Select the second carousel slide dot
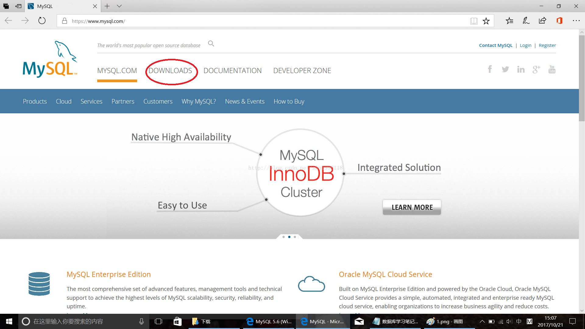This screenshot has height=329, width=585. (289, 237)
